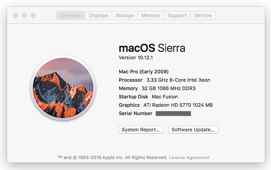Click the System Report... button
The width and height of the screenshot is (271, 170).
click(x=141, y=130)
